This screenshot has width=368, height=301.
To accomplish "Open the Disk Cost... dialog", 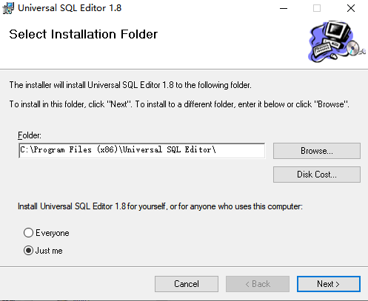I will 317,175.
